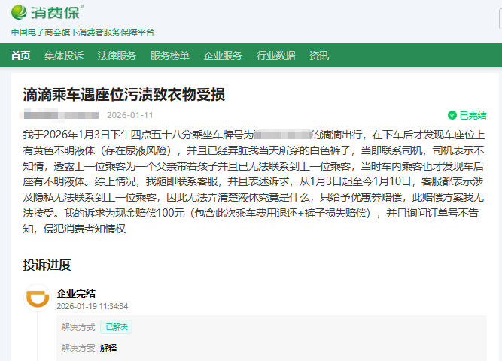The image size is (502, 361).
Task: Click the 已解决 status tag
Action: pyautogui.click(x=117, y=327)
